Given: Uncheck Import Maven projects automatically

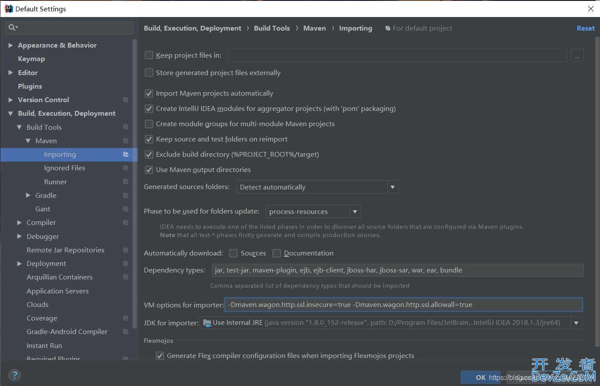Looking at the screenshot, I should (x=149, y=93).
